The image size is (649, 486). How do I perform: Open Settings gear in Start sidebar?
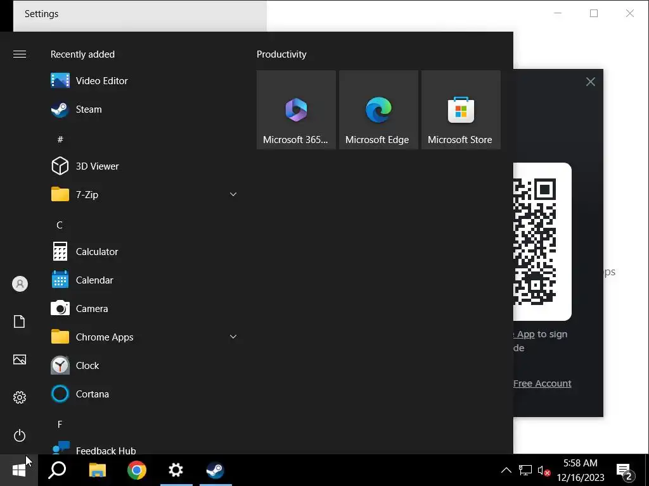pyautogui.click(x=20, y=397)
